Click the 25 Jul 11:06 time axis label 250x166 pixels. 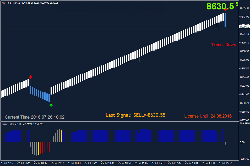tap(141, 163)
